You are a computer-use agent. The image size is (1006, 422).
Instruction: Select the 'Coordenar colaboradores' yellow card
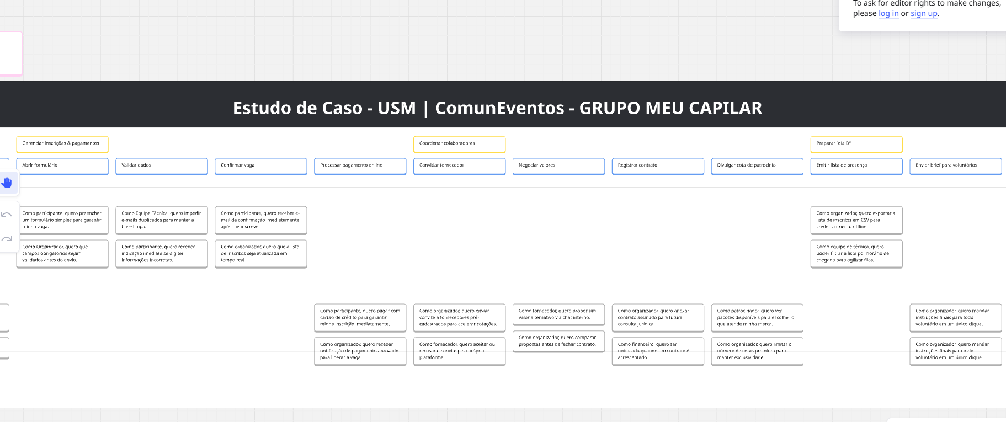pos(459,144)
